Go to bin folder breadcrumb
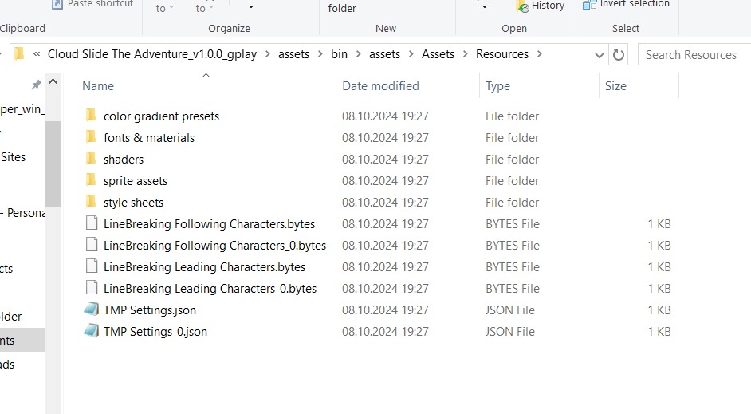Screen dimensions: 751x414 click(x=339, y=54)
